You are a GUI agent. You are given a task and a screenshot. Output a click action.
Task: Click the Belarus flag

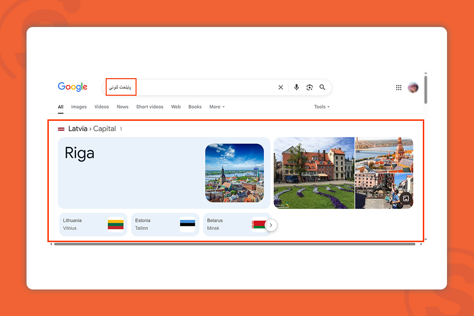pos(258,225)
